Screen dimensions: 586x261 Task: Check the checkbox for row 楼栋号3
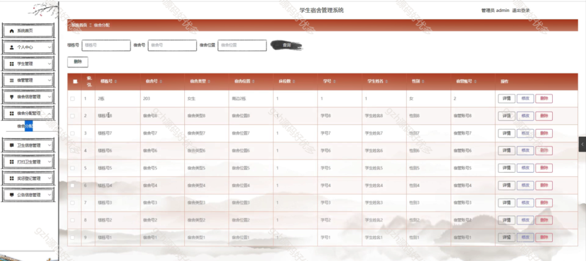click(73, 203)
